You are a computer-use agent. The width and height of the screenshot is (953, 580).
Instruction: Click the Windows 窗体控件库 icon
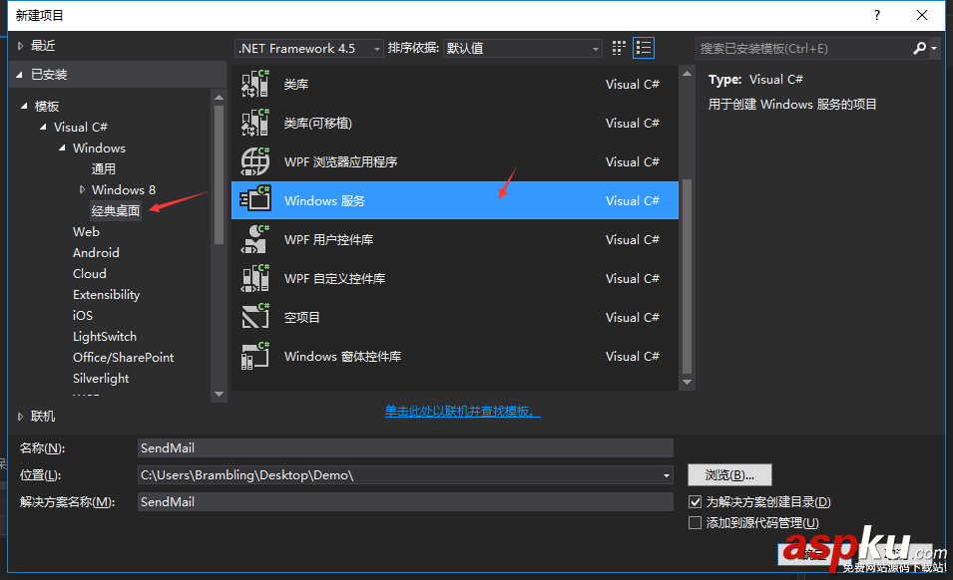point(255,356)
